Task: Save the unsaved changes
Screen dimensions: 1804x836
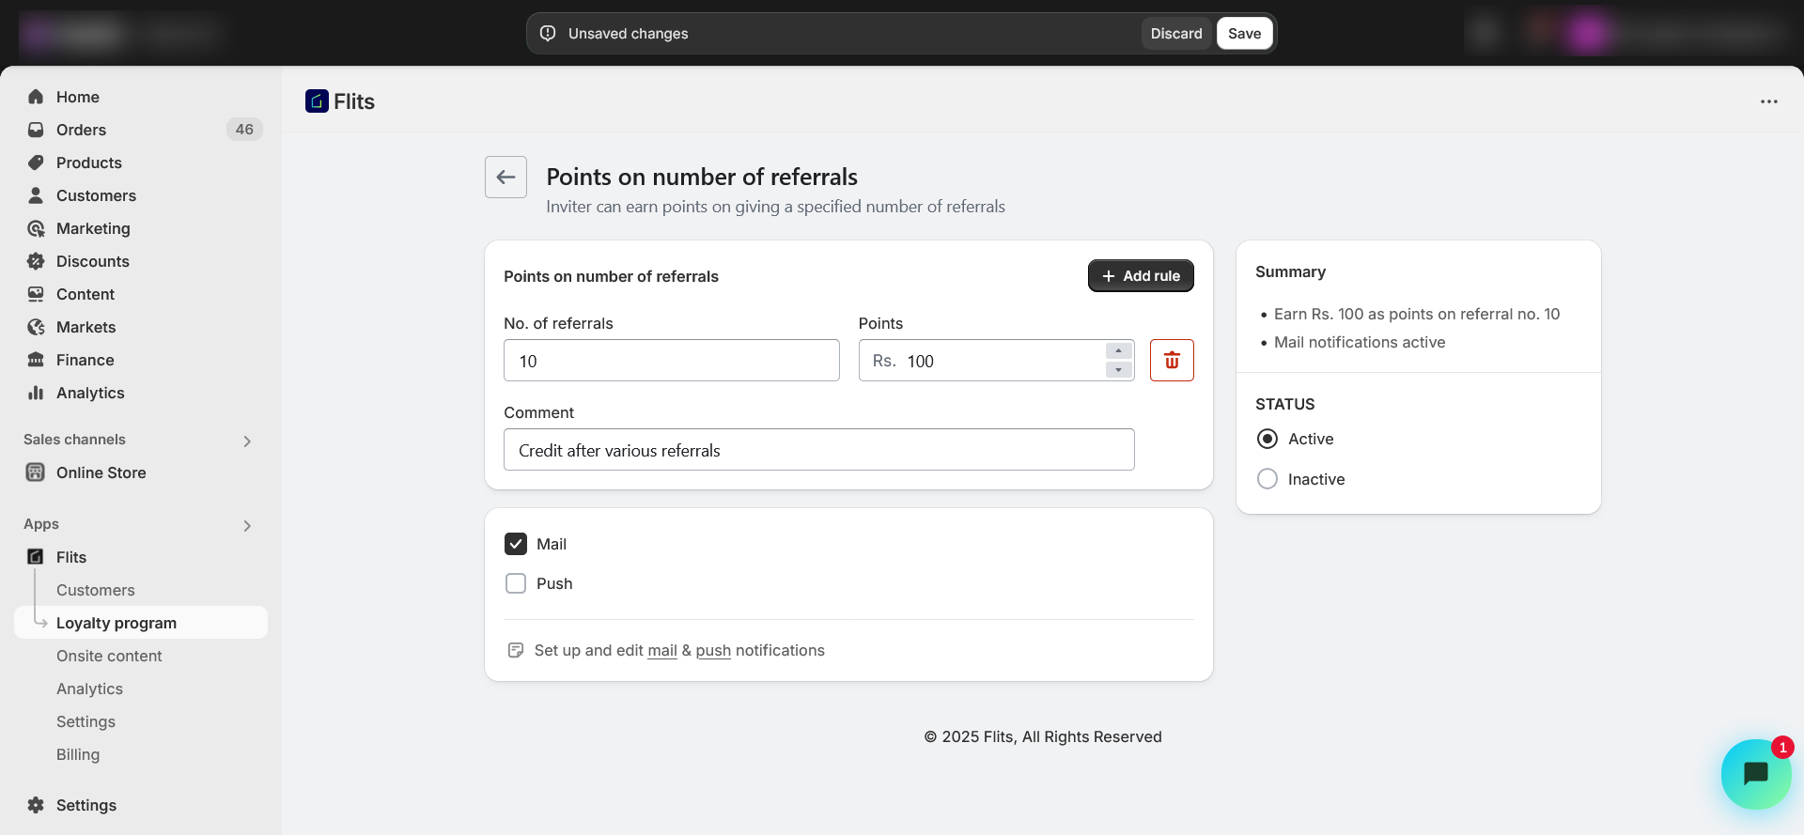Action: 1244,34
